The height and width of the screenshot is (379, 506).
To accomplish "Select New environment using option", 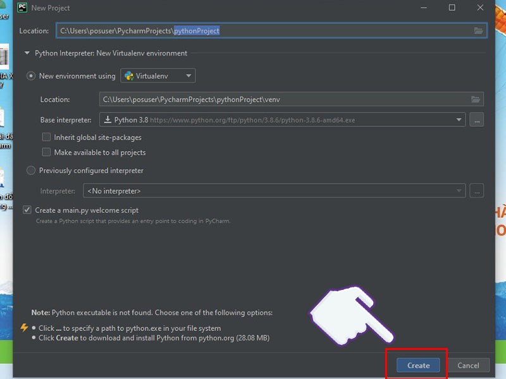I will pos(30,75).
